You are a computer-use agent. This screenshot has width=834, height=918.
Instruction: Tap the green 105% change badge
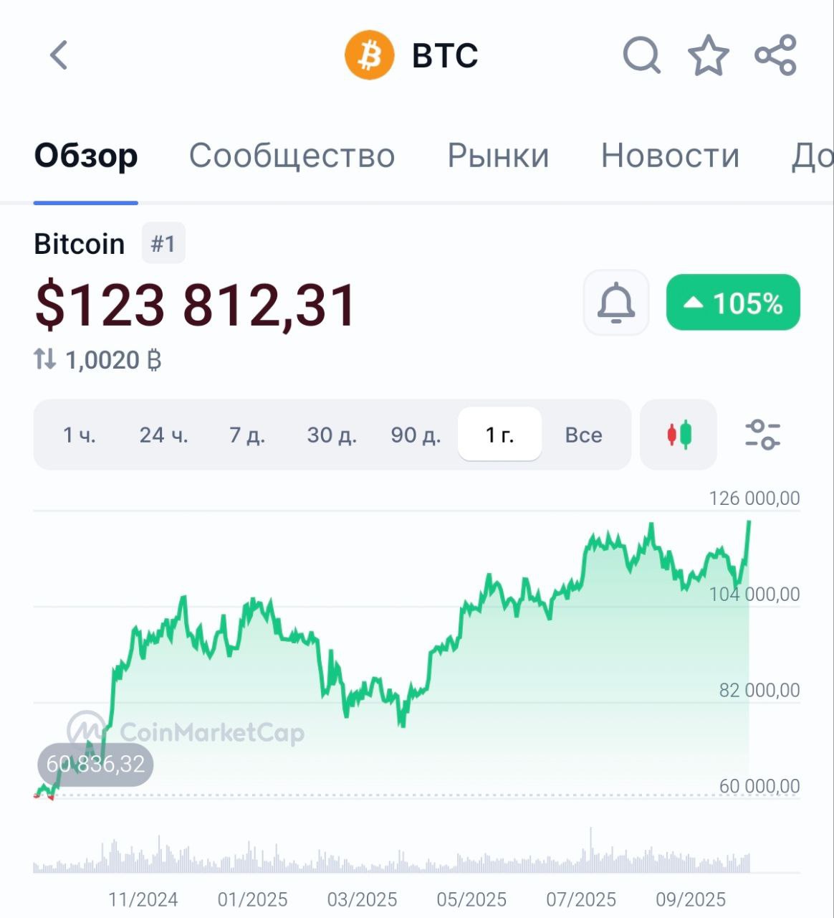point(733,303)
